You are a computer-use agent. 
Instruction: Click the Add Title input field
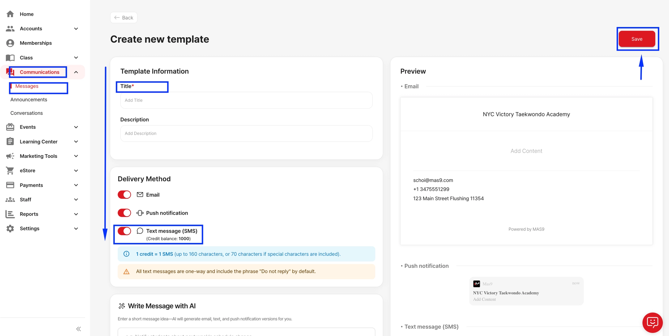pyautogui.click(x=246, y=100)
